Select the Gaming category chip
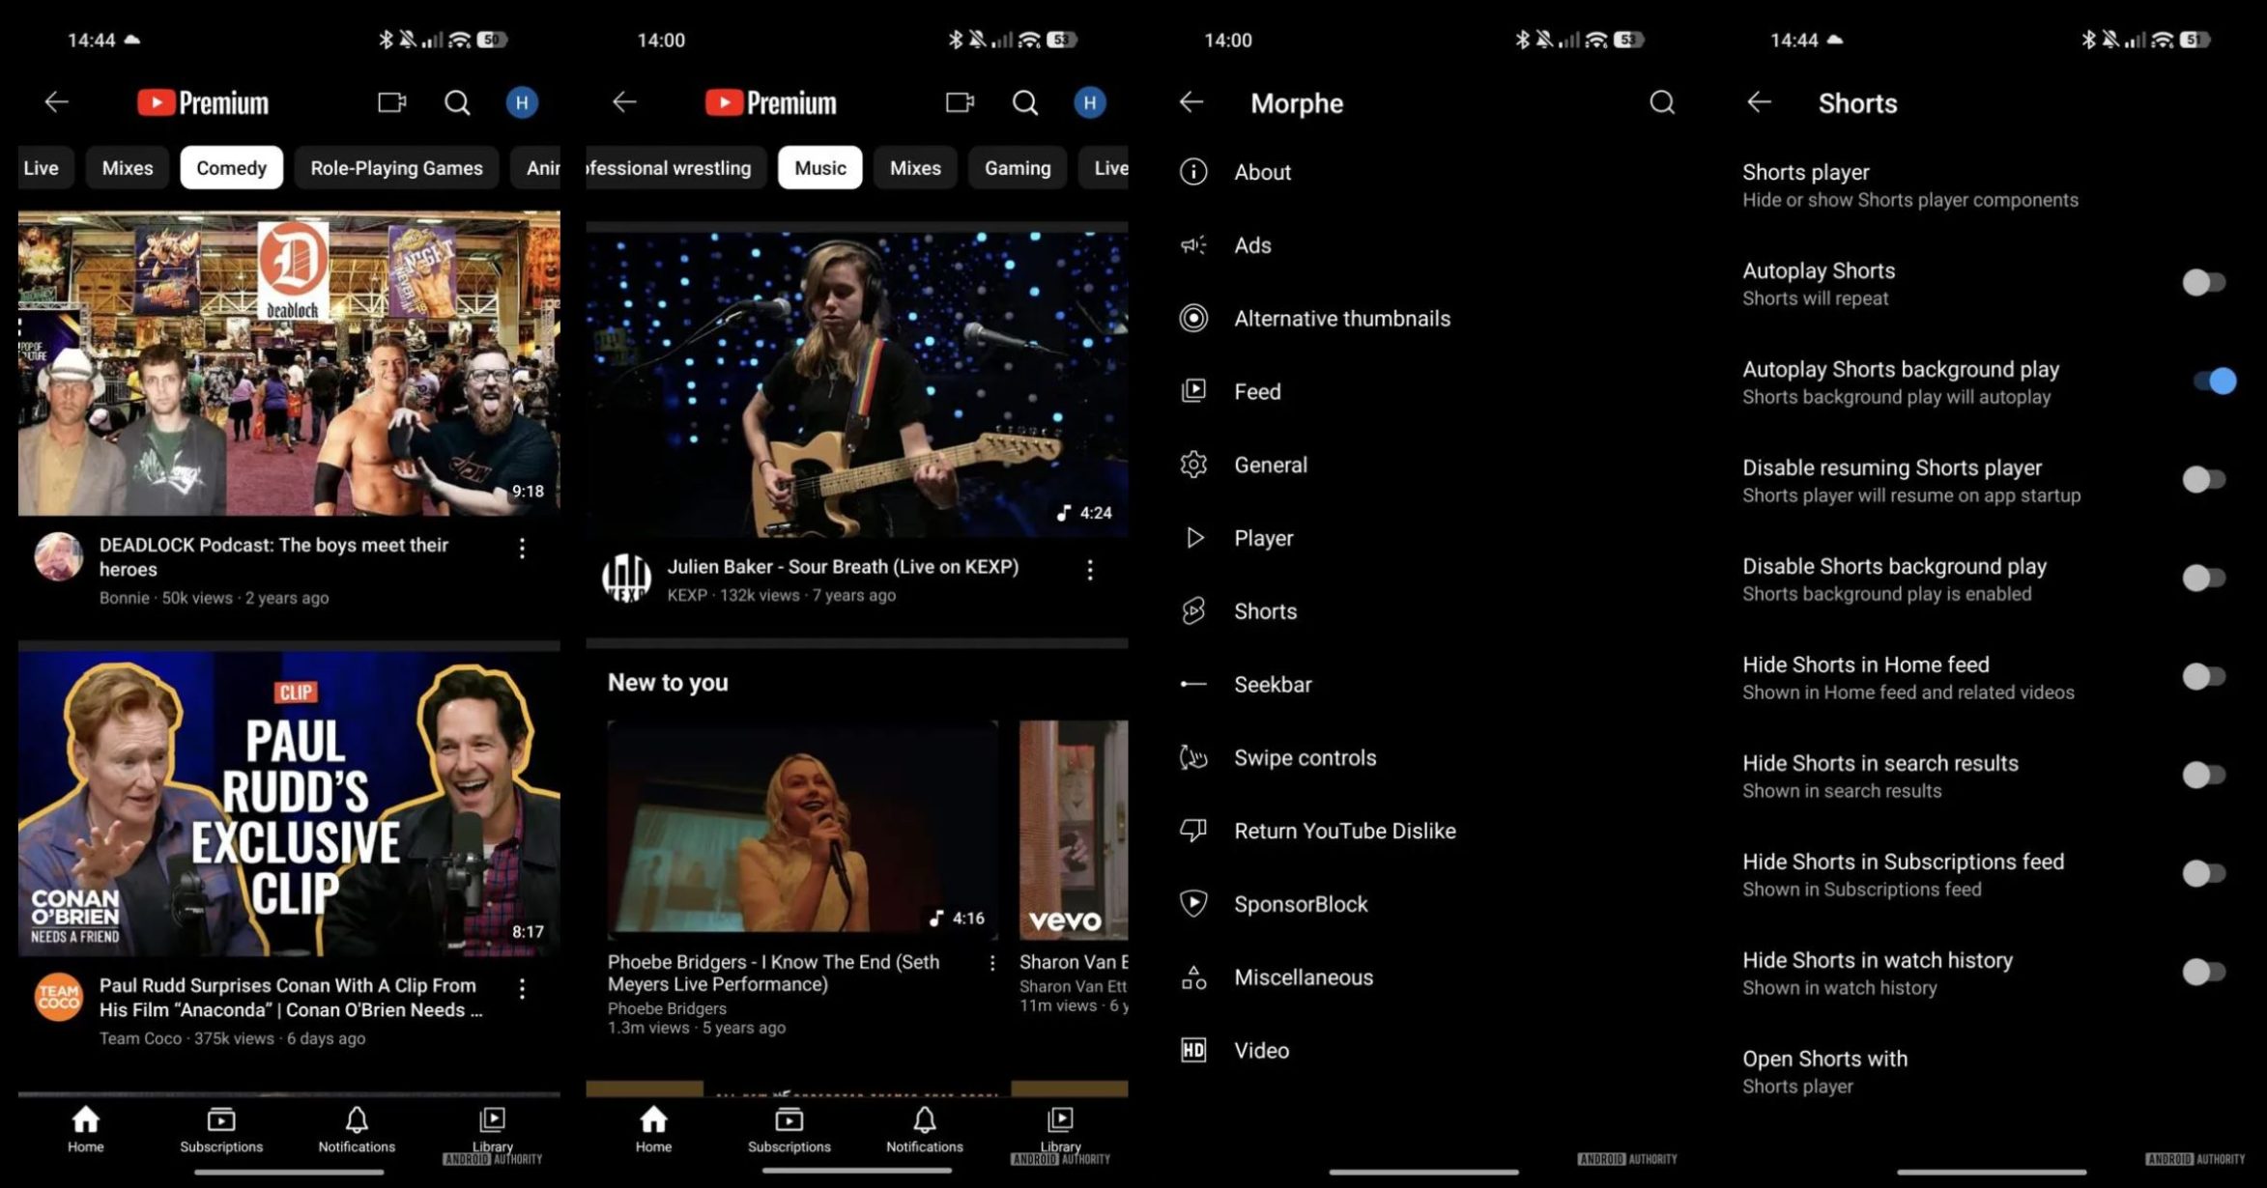2267x1188 pixels. pyautogui.click(x=1017, y=168)
